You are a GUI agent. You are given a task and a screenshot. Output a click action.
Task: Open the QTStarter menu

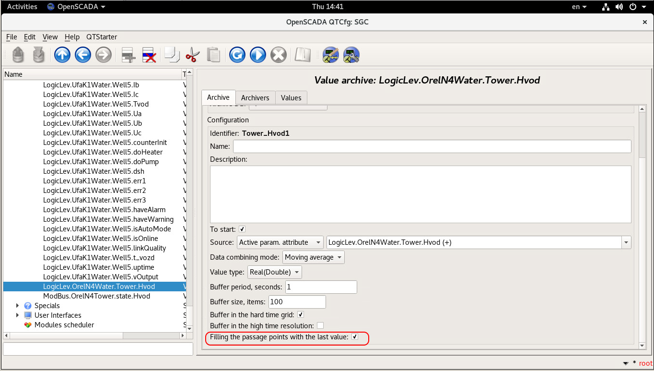(102, 37)
